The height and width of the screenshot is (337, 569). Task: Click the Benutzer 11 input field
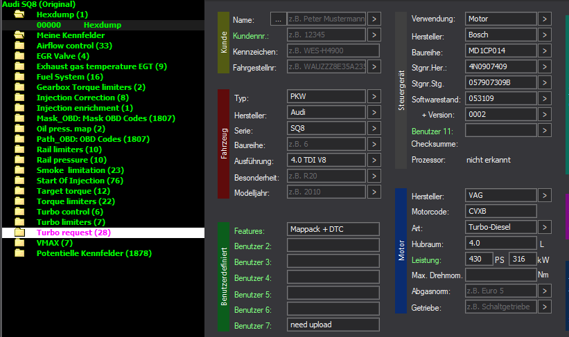click(501, 131)
